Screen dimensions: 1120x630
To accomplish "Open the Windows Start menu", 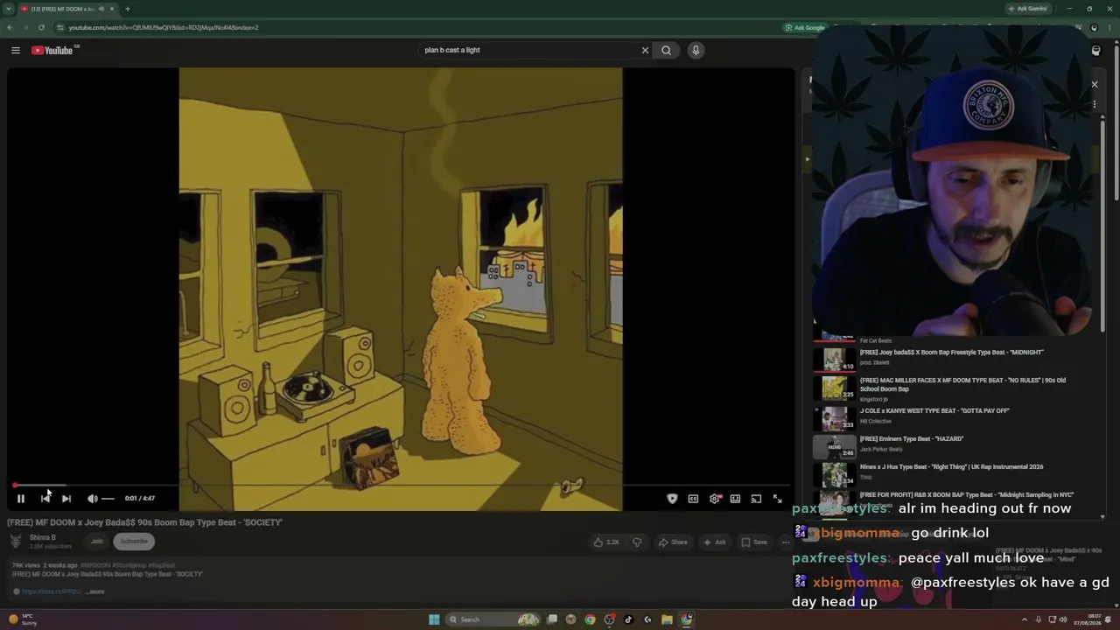I will [x=434, y=620].
